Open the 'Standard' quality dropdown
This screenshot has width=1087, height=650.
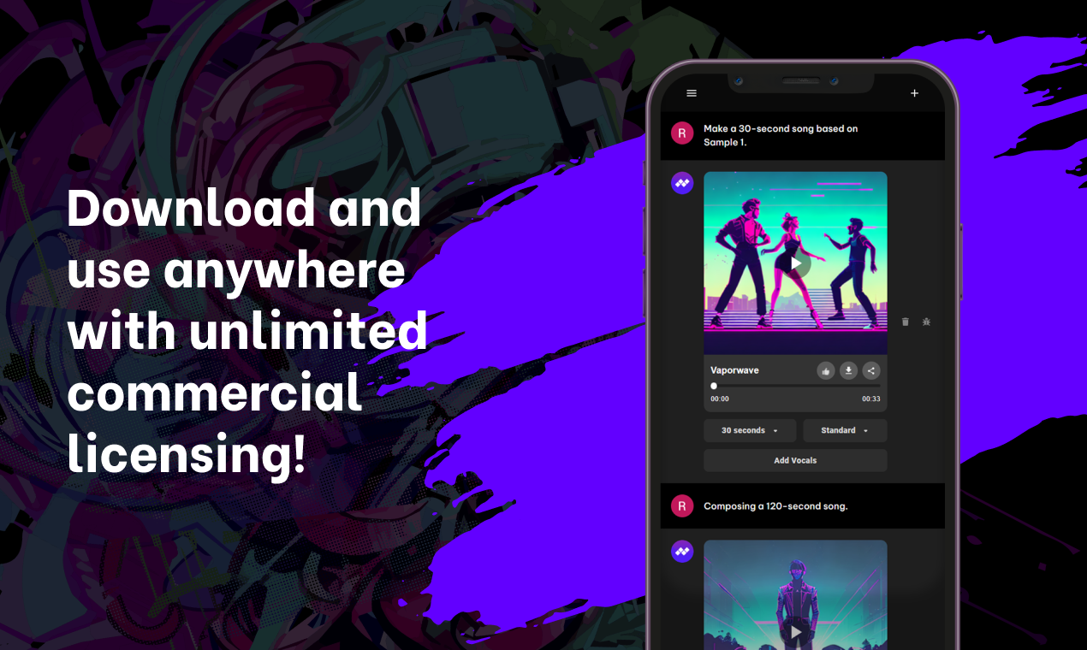[845, 430]
